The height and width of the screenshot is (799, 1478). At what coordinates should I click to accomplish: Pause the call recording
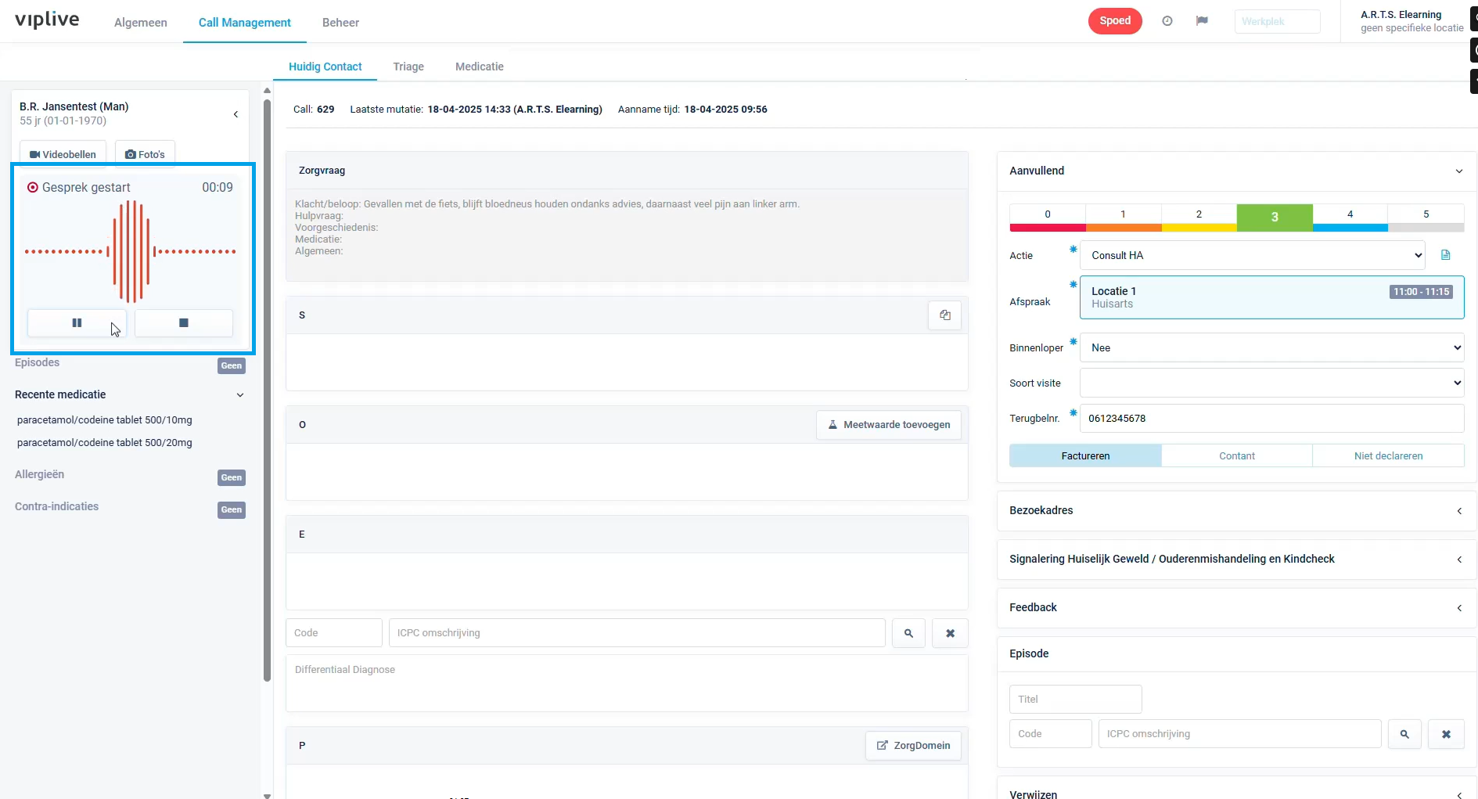77,322
